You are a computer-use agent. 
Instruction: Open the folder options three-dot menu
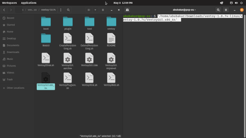point(61,10)
